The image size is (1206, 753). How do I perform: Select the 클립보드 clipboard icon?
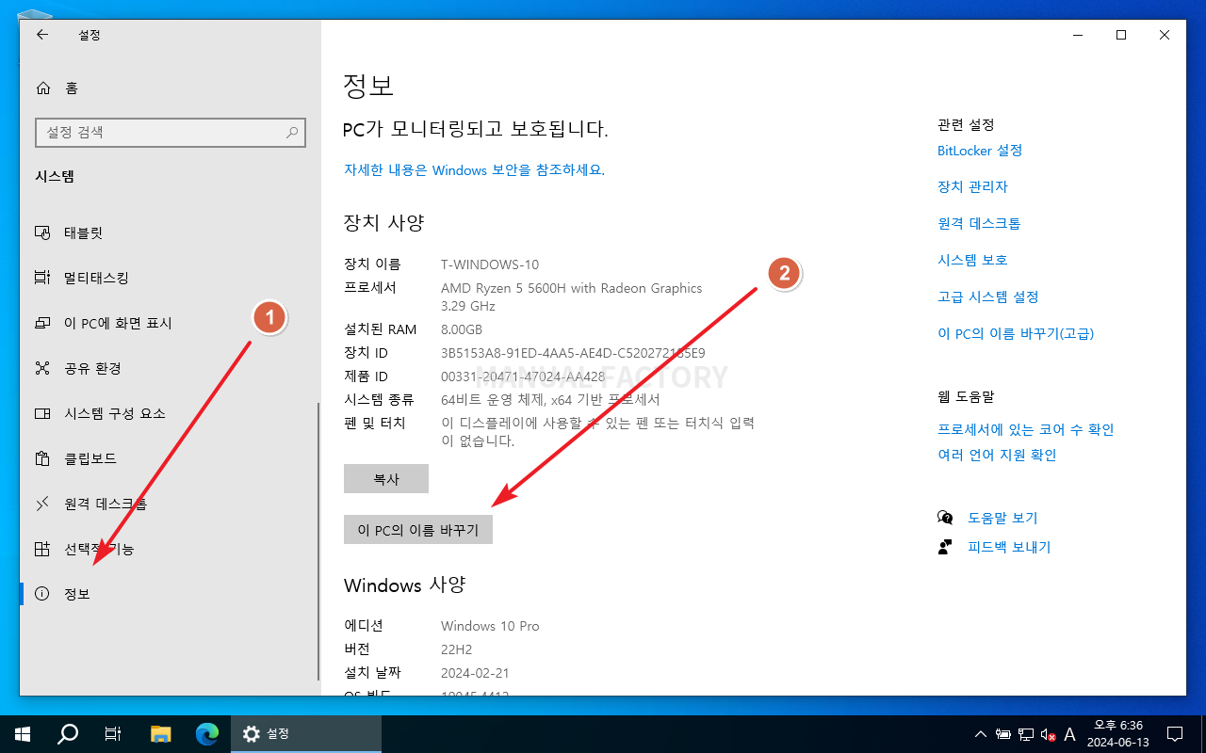coord(41,458)
